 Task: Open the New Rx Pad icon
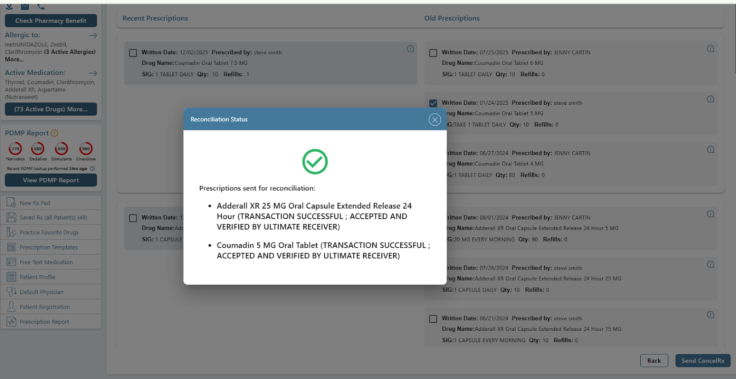11,203
